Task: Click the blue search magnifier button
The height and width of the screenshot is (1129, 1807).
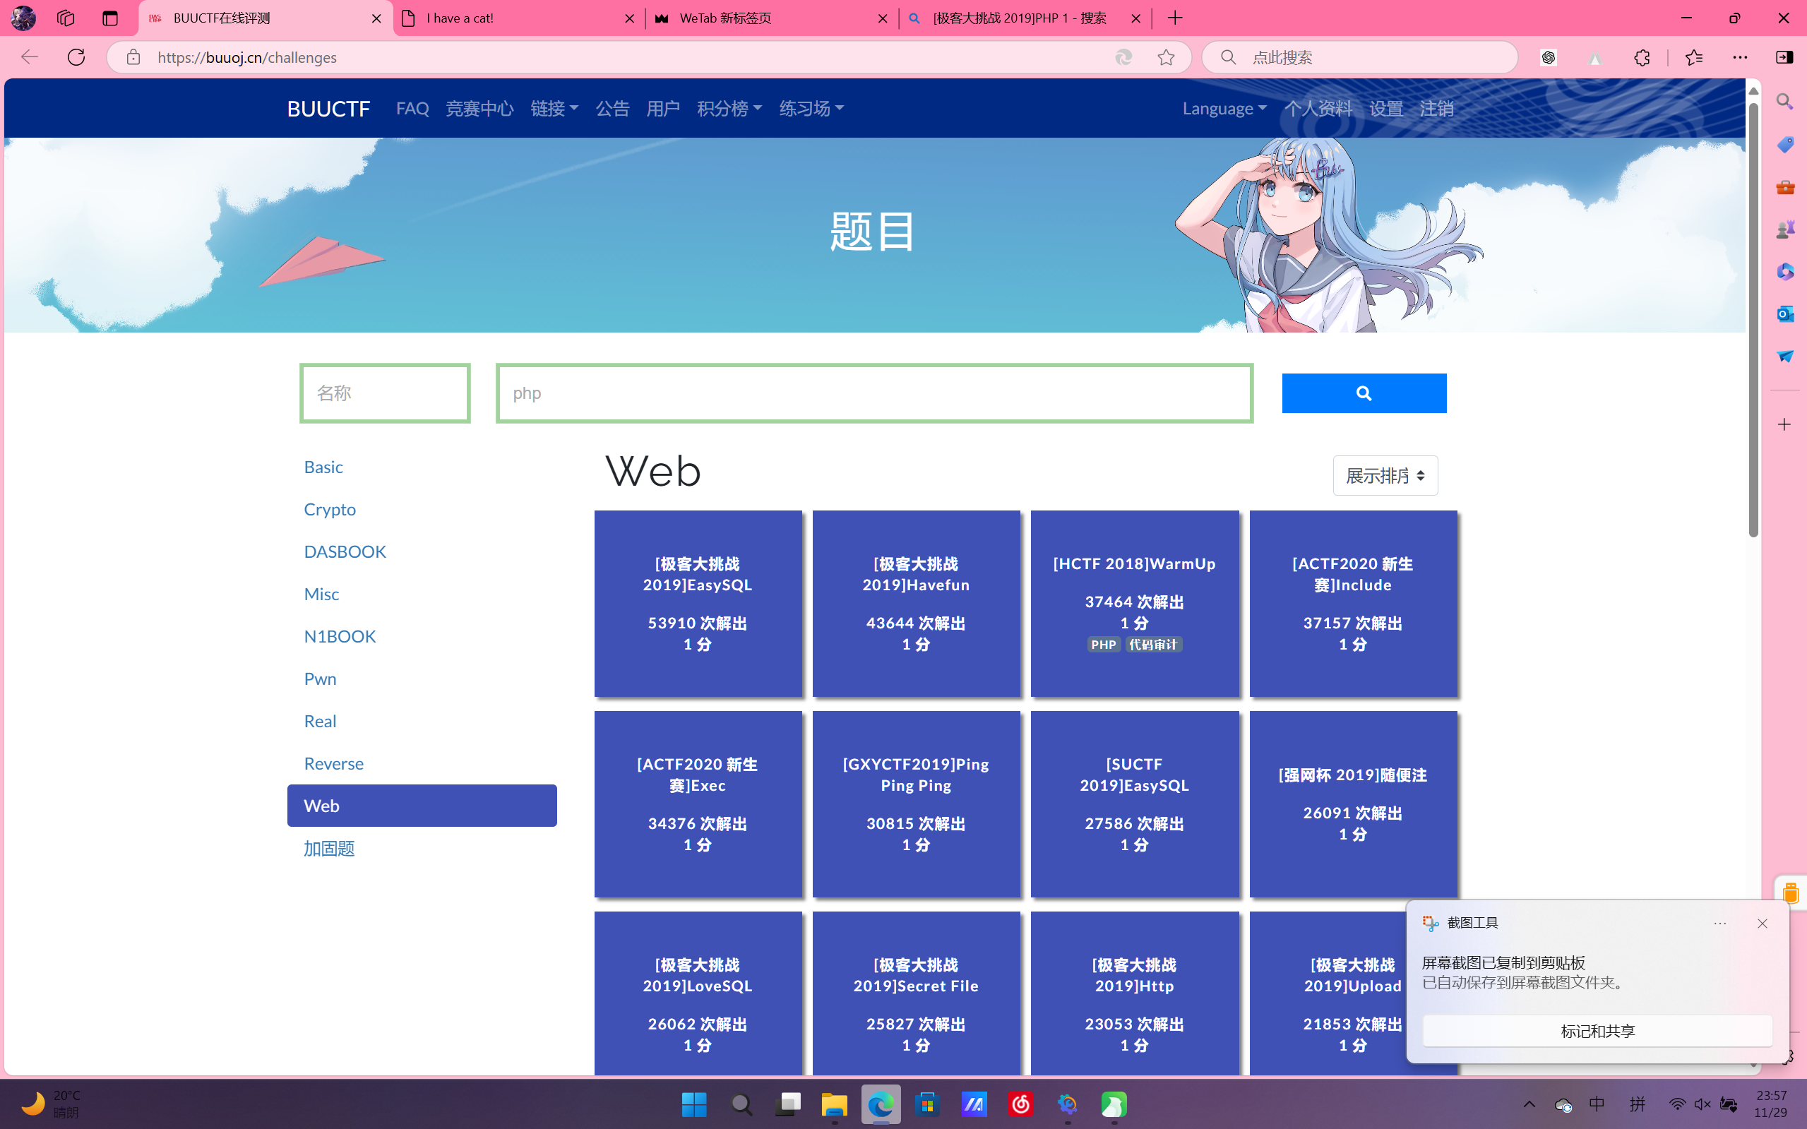Action: coord(1364,393)
